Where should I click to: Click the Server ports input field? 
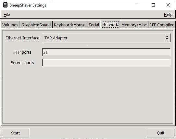pyautogui.click(x=106, y=63)
